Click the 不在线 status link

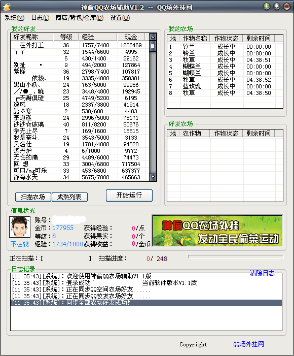tap(19, 244)
